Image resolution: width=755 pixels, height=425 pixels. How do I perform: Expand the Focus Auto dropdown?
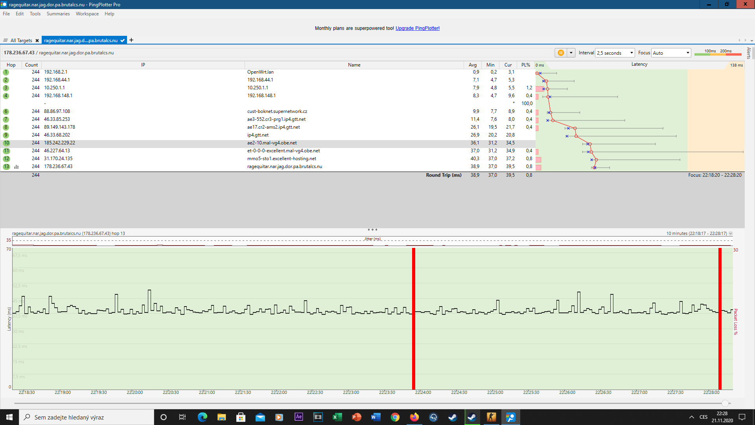point(671,53)
